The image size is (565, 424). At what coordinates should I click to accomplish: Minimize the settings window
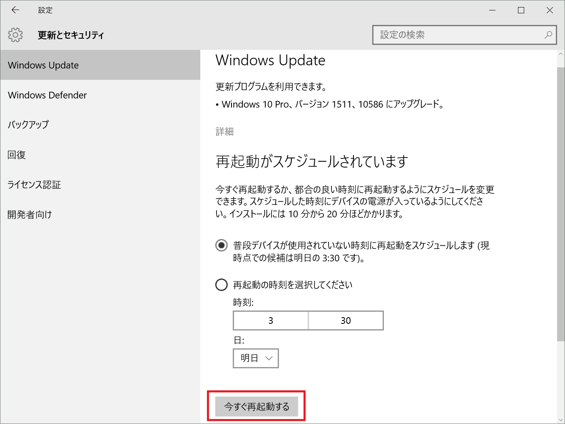(492, 10)
